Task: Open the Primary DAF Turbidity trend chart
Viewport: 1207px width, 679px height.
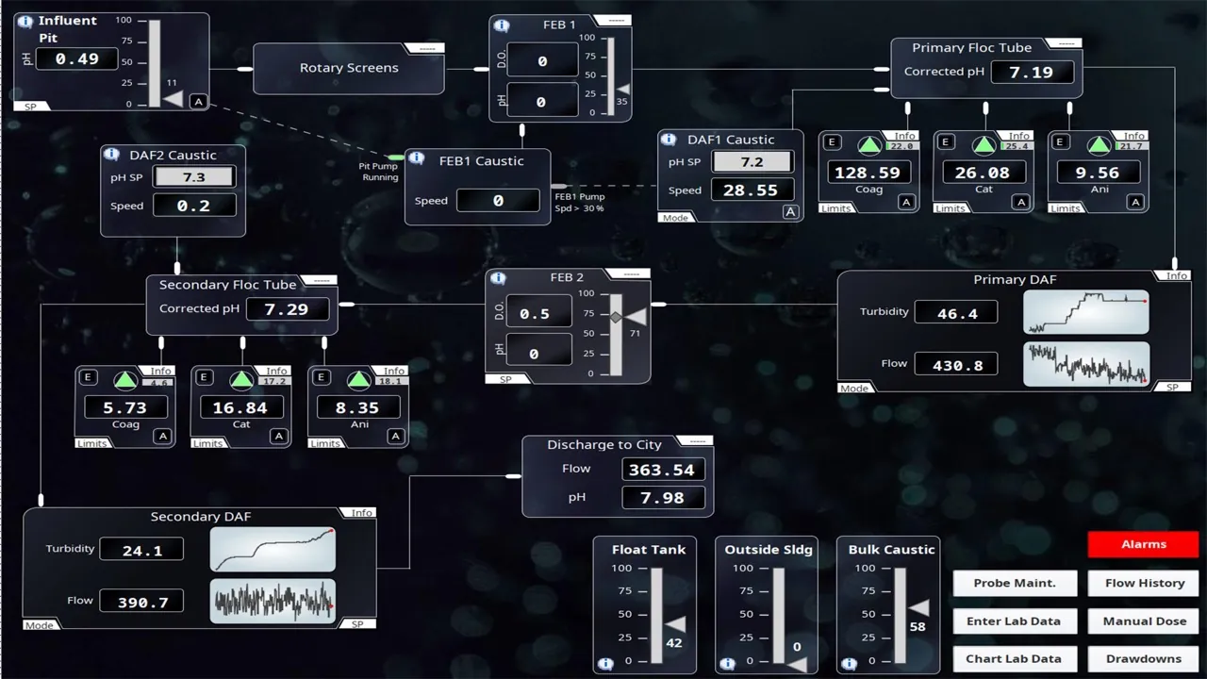Action: 1086,312
